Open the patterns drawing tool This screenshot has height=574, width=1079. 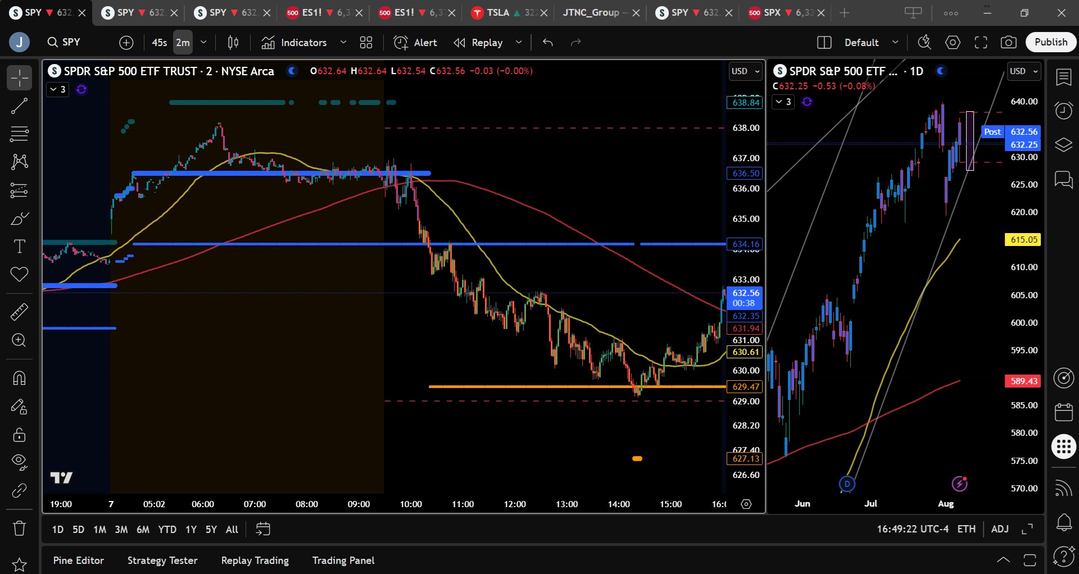19,162
